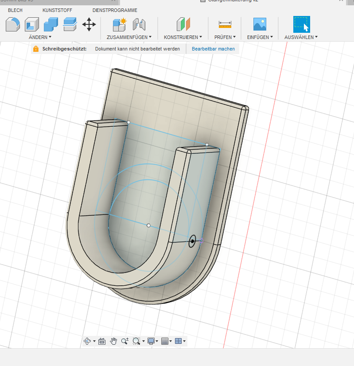Click the Schreibgeschützt label
The image size is (354, 366).
click(x=64, y=49)
